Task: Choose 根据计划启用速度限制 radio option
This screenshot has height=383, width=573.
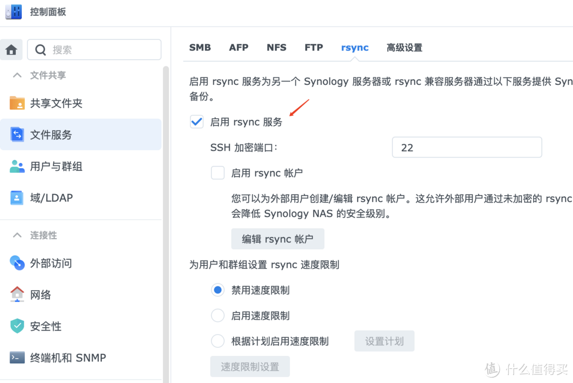Action: [x=218, y=341]
